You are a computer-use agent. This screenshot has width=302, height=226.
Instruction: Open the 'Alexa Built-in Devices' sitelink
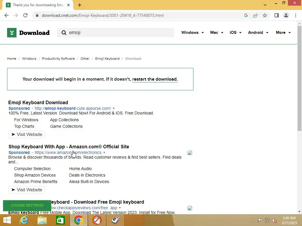pos(89,182)
